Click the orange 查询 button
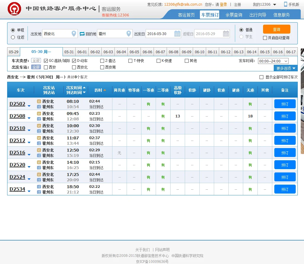304x264 pixels. coord(276,29)
